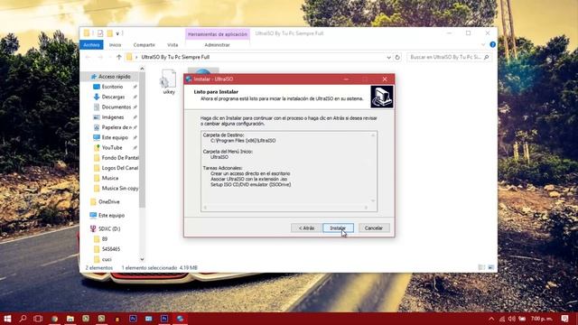The image size is (578, 325).
Task: Open Documentos in the sidebar
Action: (116, 107)
